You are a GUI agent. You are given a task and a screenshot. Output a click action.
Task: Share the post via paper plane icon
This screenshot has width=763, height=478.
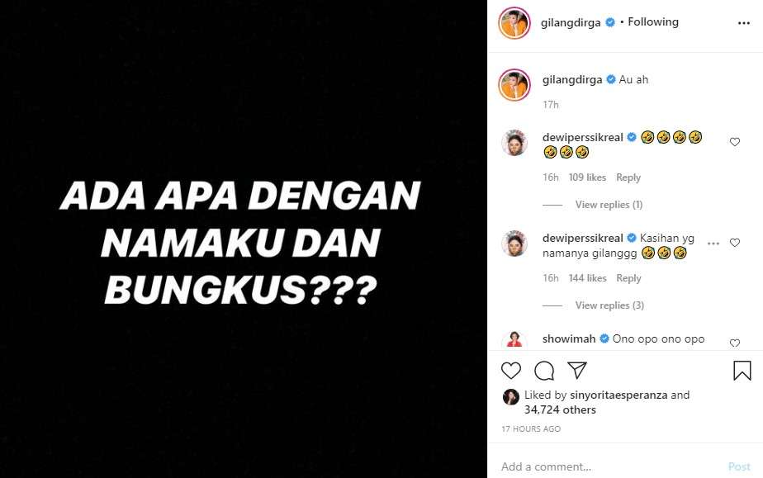coord(577,371)
